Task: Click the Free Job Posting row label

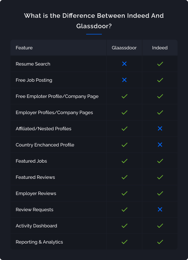Action: point(34,80)
